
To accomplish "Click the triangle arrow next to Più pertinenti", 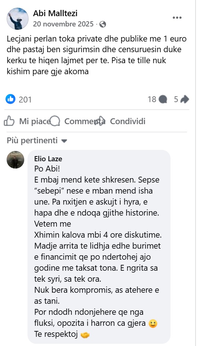I will (64, 141).
